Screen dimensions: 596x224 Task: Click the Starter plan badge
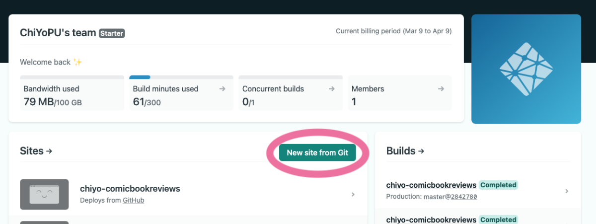pos(112,33)
